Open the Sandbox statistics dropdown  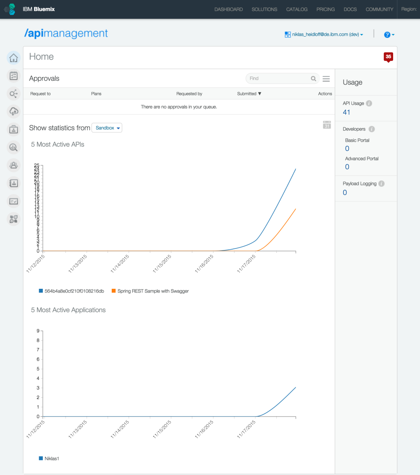click(107, 128)
